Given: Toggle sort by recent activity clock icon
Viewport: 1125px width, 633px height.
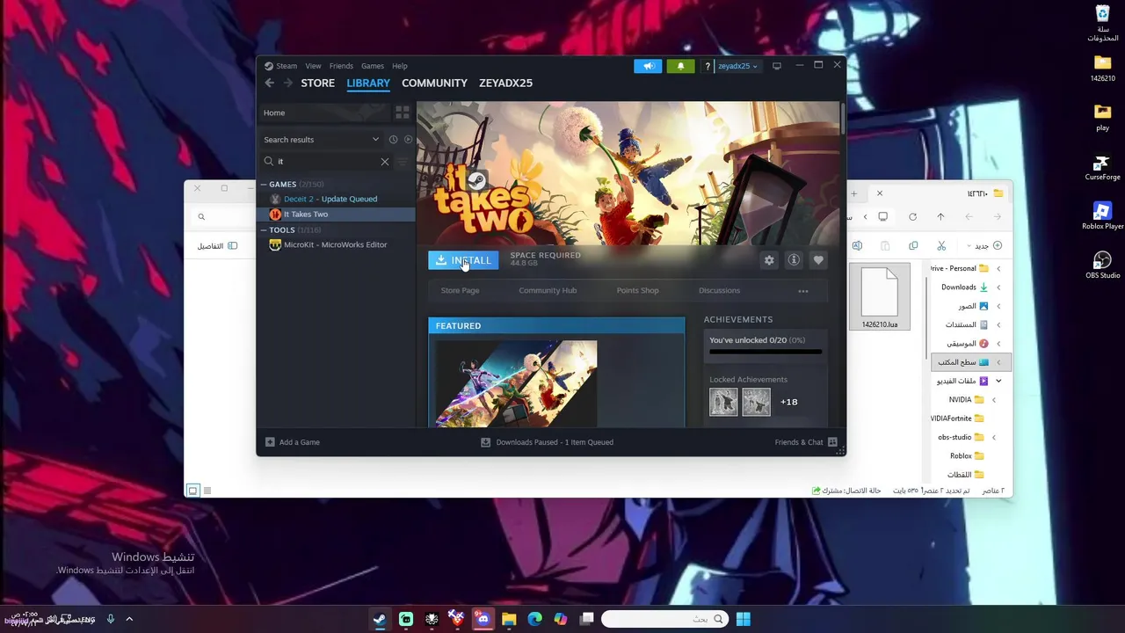Looking at the screenshot, I should tap(393, 140).
